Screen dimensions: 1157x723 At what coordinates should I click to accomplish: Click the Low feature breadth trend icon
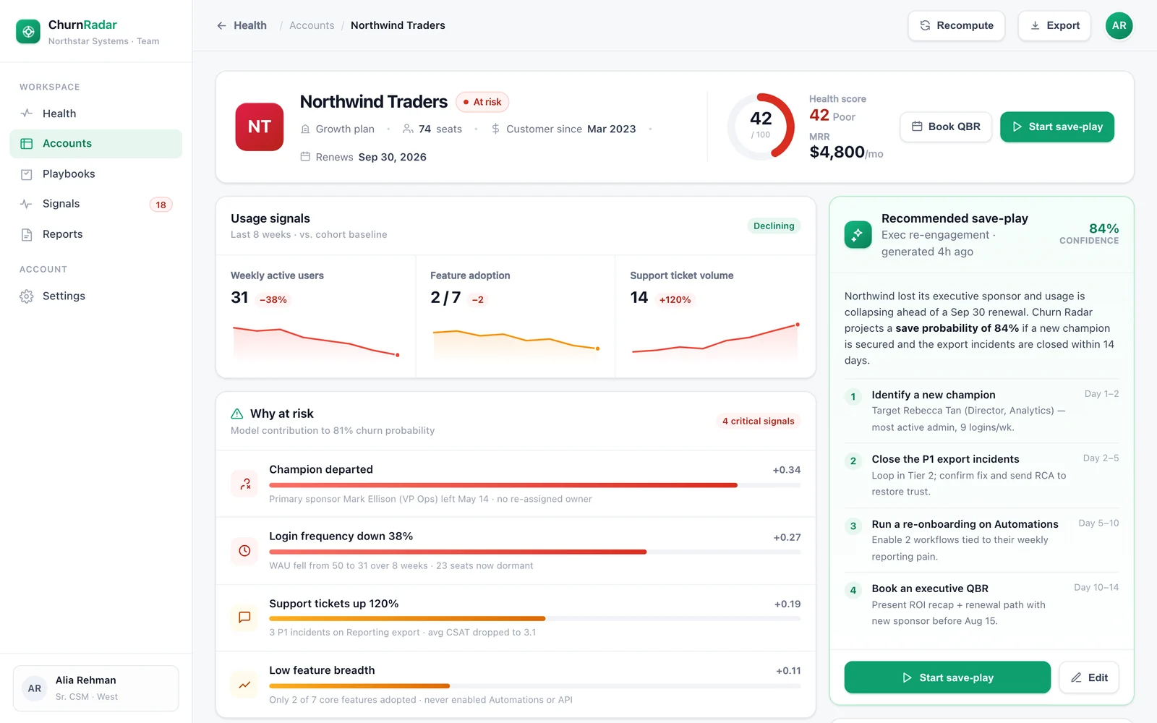(x=244, y=685)
